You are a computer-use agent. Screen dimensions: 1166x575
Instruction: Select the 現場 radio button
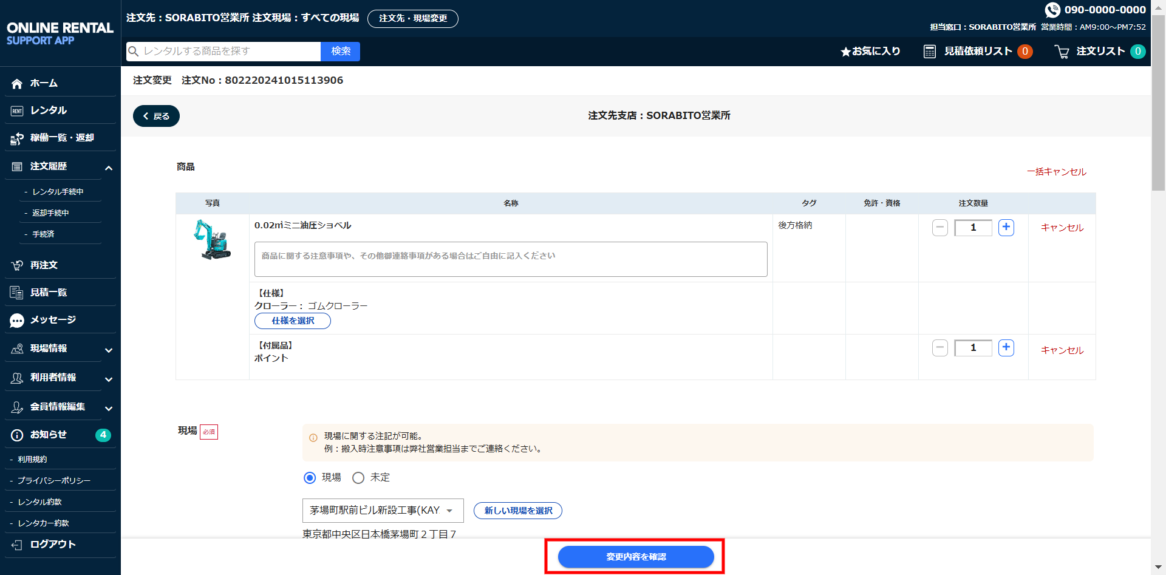(x=310, y=478)
